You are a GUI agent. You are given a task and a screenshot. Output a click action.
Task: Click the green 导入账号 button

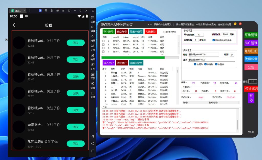click(x=108, y=32)
